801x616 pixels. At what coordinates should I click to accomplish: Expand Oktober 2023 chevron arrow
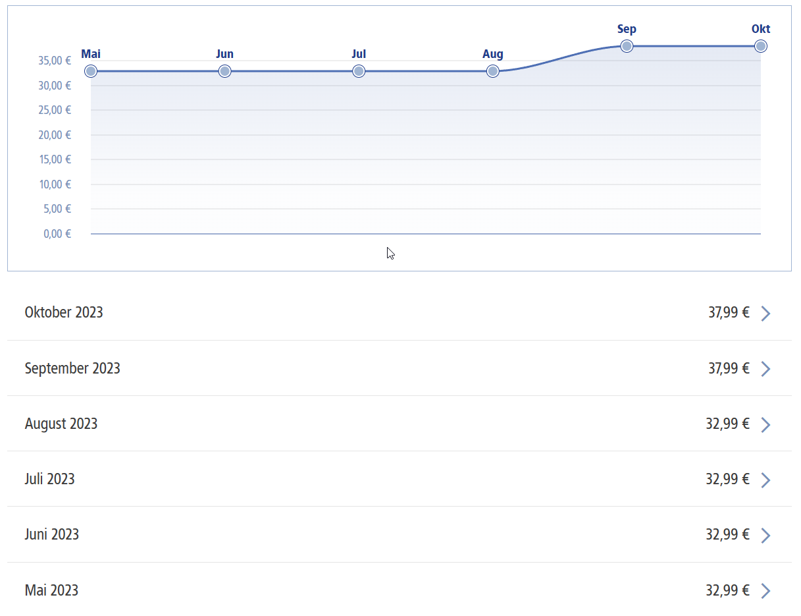coord(765,313)
